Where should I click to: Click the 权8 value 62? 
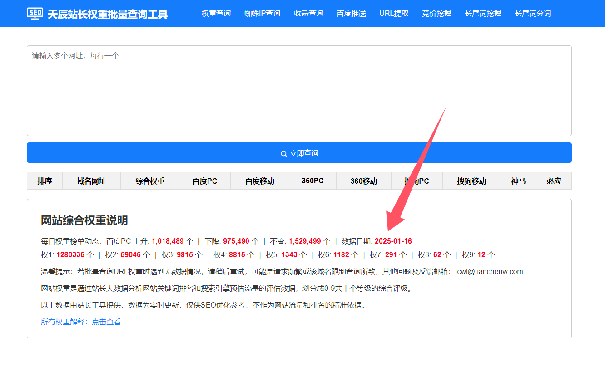(437, 254)
